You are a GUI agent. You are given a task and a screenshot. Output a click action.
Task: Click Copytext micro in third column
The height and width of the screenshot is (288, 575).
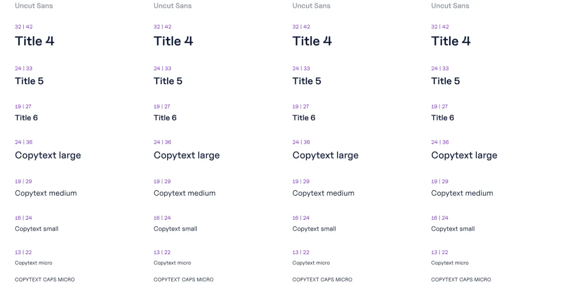click(311, 263)
